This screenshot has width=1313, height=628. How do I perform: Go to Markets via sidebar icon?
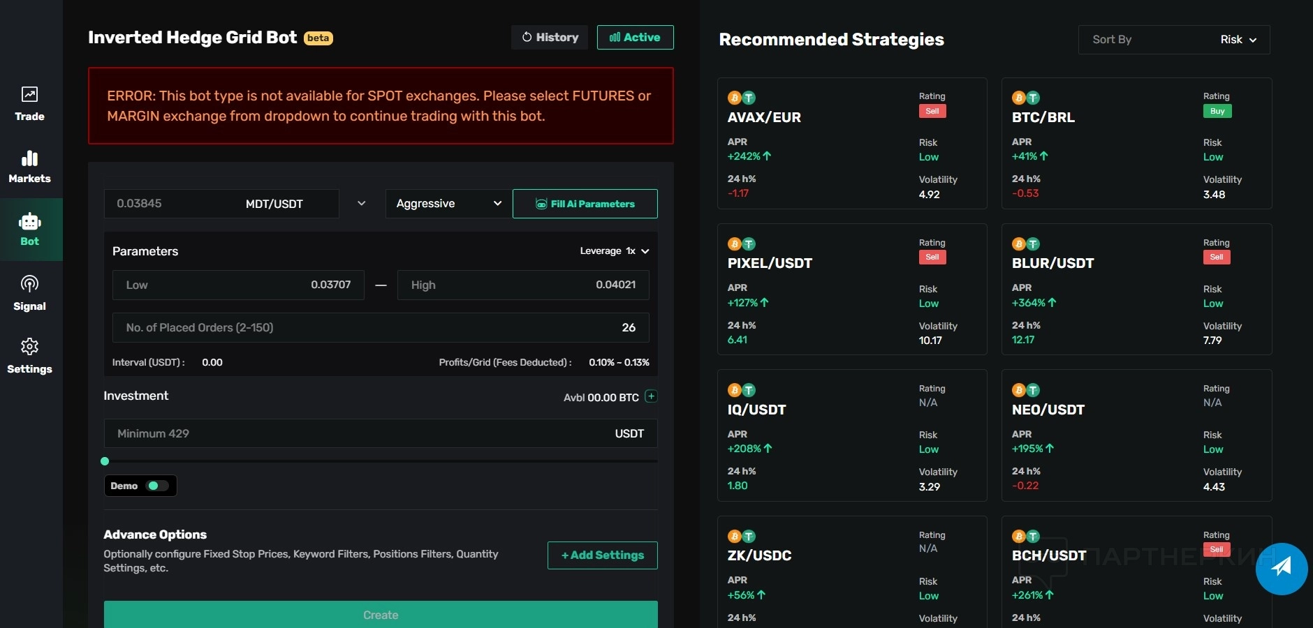pyautogui.click(x=29, y=158)
